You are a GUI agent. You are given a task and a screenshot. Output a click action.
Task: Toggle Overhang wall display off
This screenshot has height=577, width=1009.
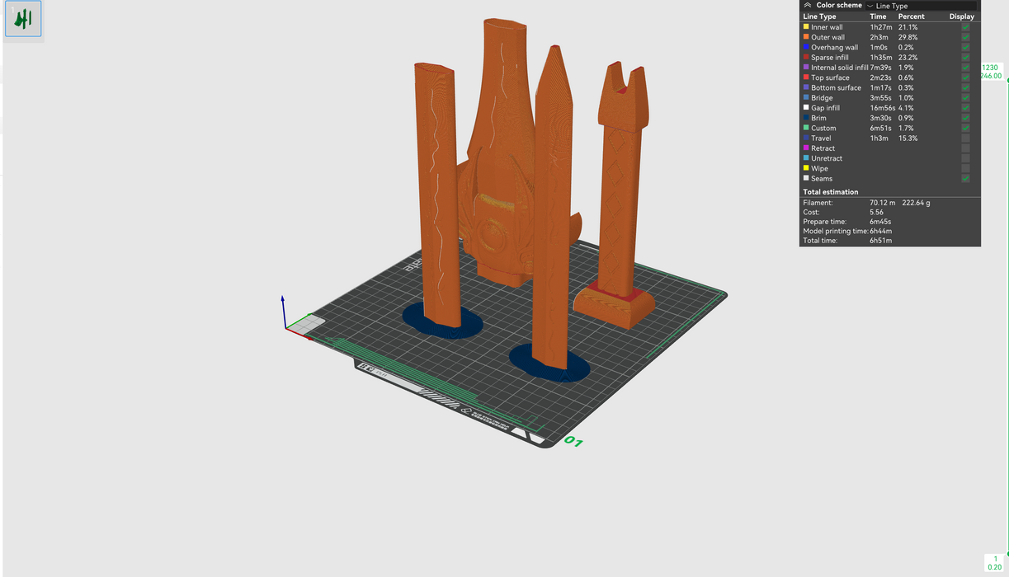point(965,47)
